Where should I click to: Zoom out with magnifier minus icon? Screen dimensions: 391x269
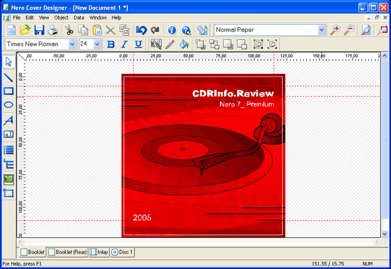[x=349, y=30]
